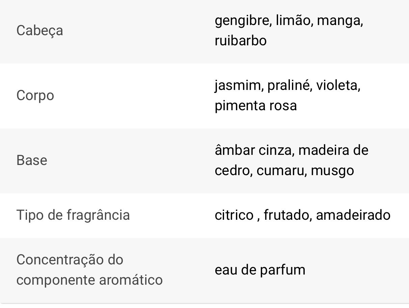Select the word citrico in fragrance type
409x308 pixels.
tap(234, 215)
